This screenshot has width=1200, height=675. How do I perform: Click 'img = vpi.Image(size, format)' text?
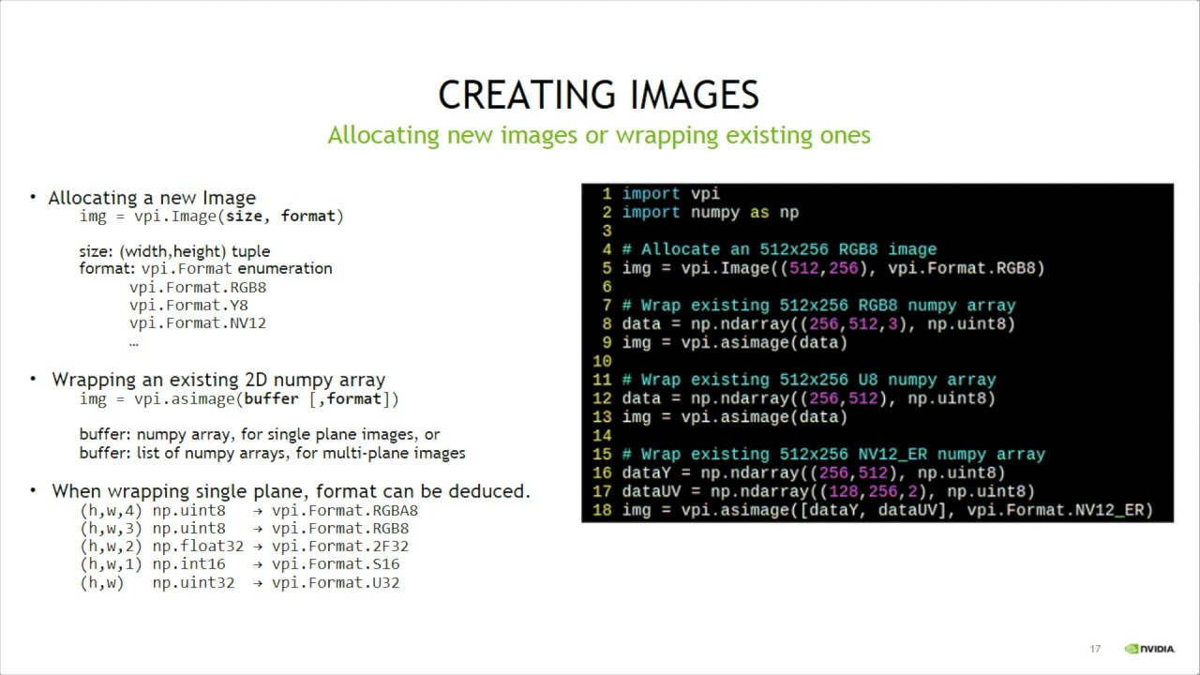pos(212,217)
